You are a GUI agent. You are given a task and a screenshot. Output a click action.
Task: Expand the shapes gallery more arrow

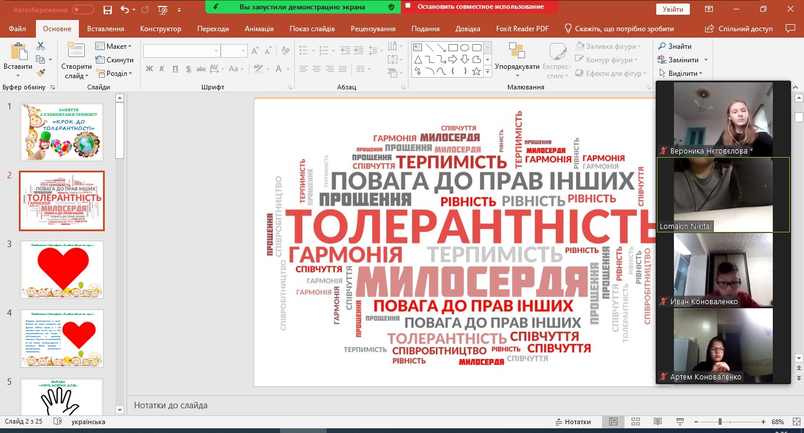point(487,71)
